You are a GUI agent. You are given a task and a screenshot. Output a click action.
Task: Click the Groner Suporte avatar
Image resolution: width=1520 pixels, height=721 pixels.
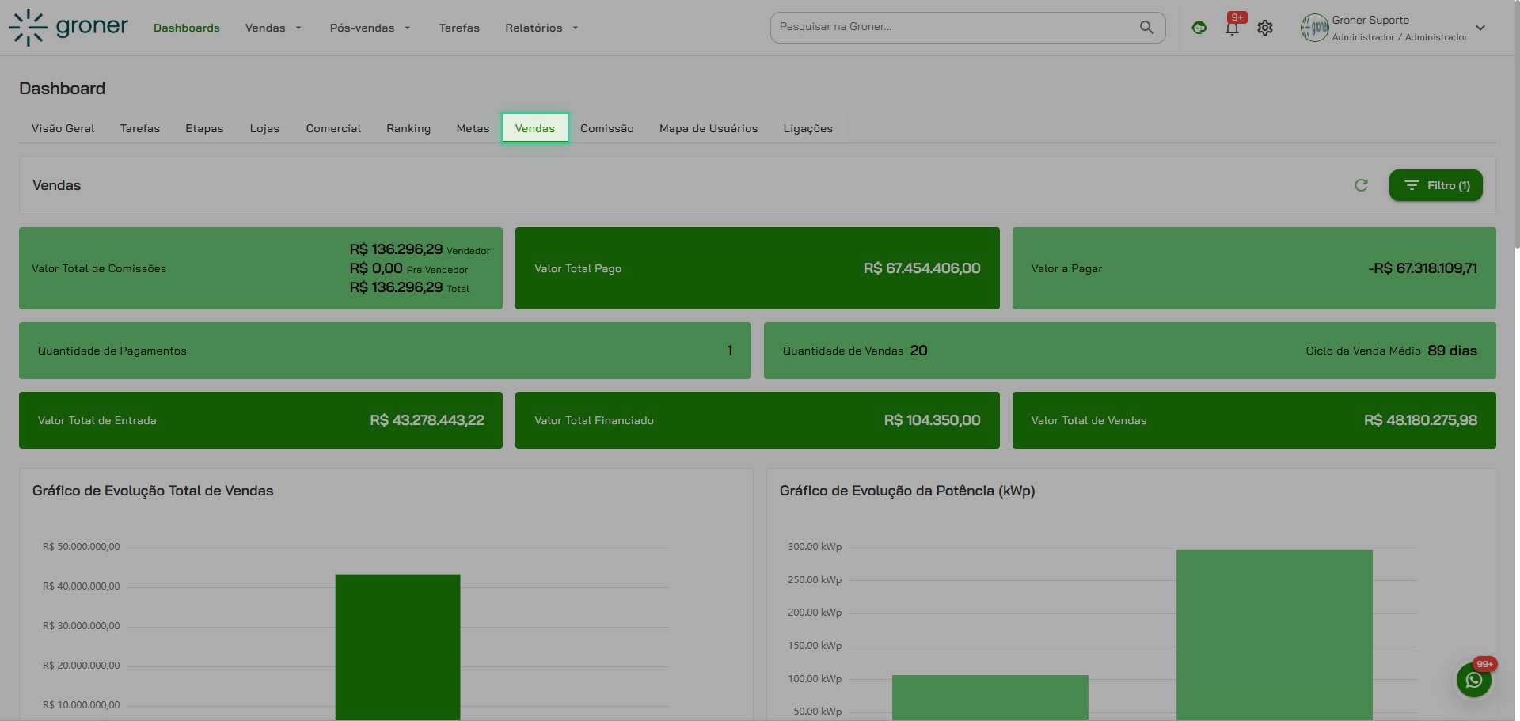[x=1314, y=28]
